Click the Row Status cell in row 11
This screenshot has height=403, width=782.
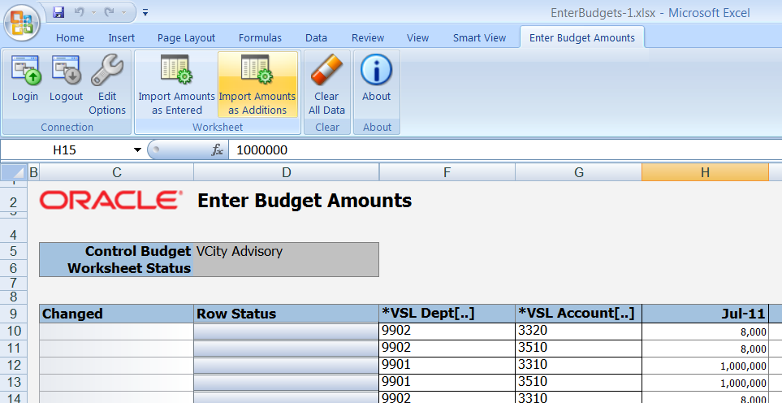coord(287,348)
